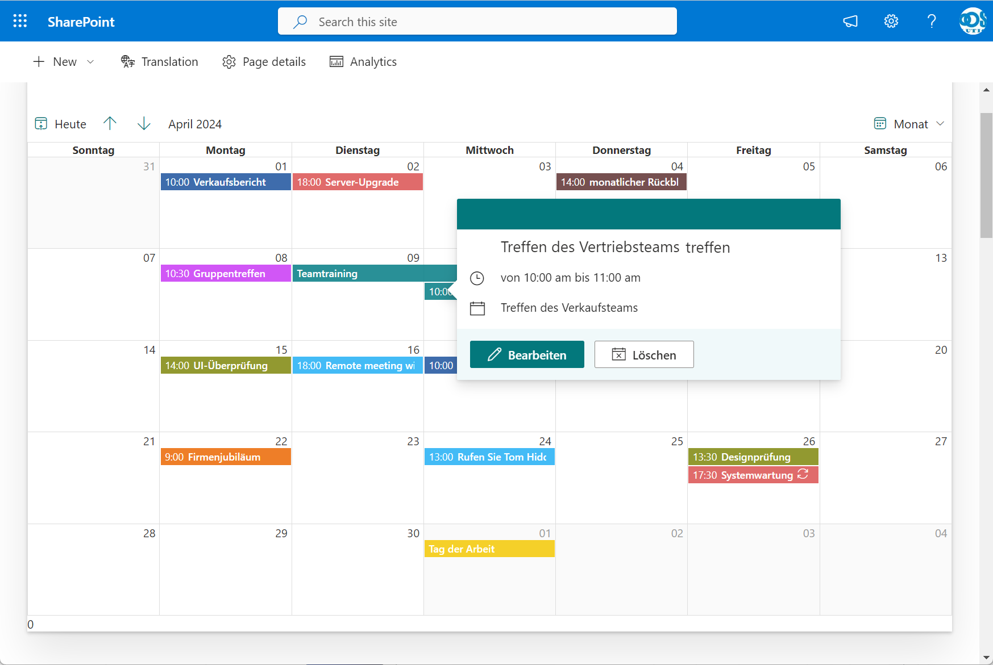Click the popup title Treffen des Vertriebsteams

(615, 248)
